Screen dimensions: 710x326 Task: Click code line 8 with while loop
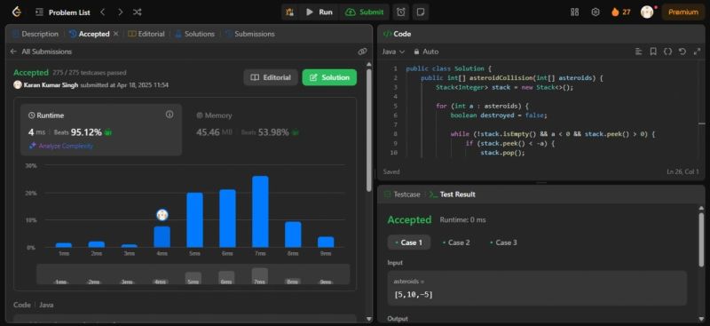click(553, 134)
